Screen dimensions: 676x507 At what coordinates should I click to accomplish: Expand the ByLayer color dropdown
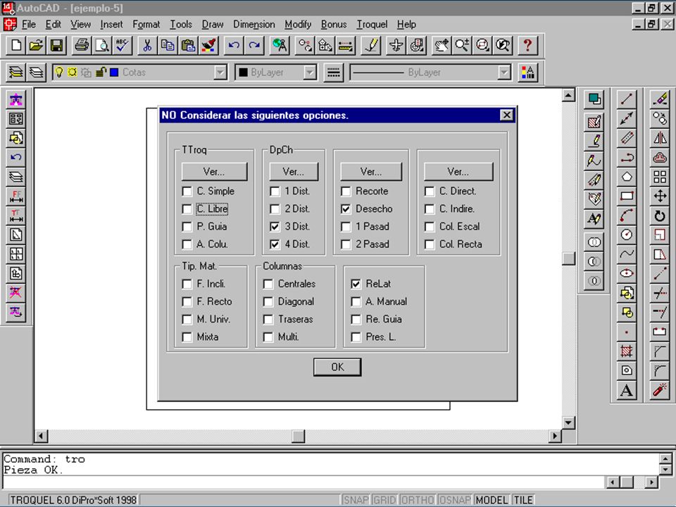click(310, 73)
